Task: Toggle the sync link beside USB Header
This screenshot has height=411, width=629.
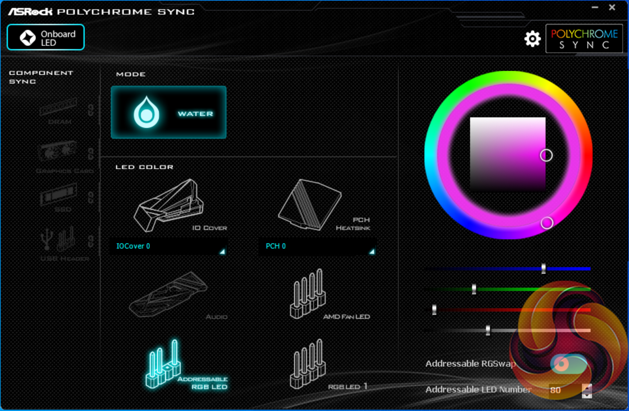Action: click(90, 241)
